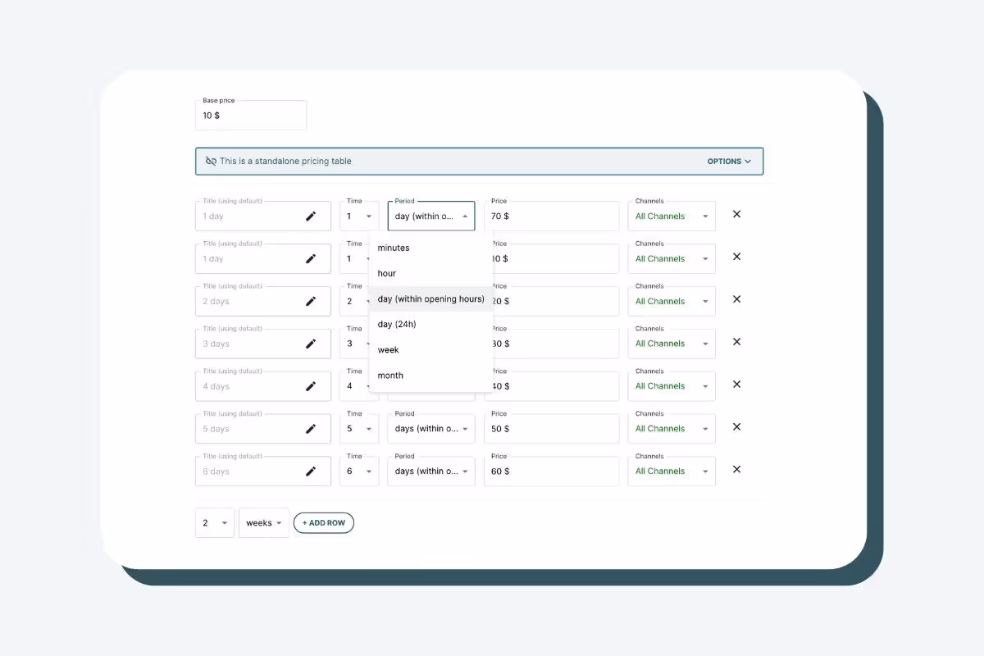This screenshot has width=984, height=656.
Task: Click the "This is a standalone pricing table" text
Action: pos(285,162)
